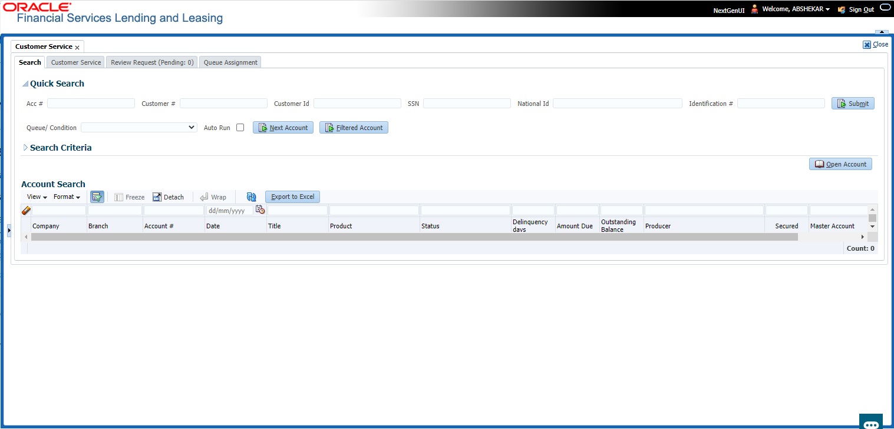Refresh the Account Search results
Screen dimensions: 894x429
pyautogui.click(x=252, y=197)
